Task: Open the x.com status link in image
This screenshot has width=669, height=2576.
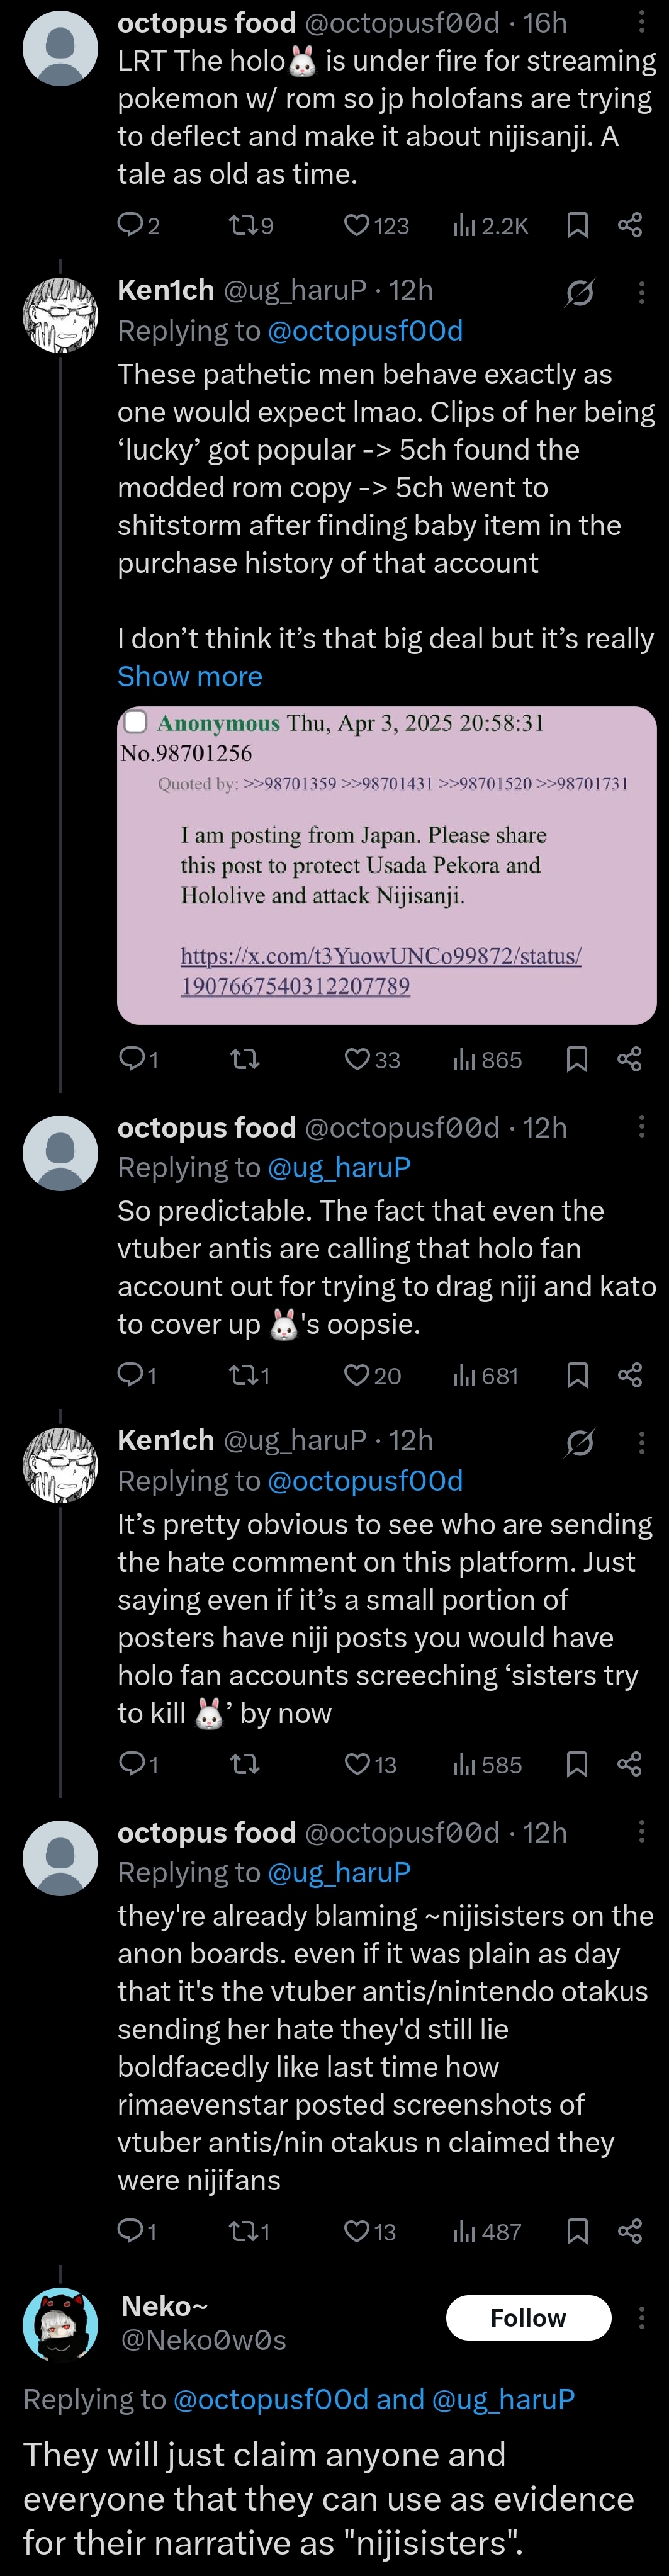Action: tap(380, 970)
